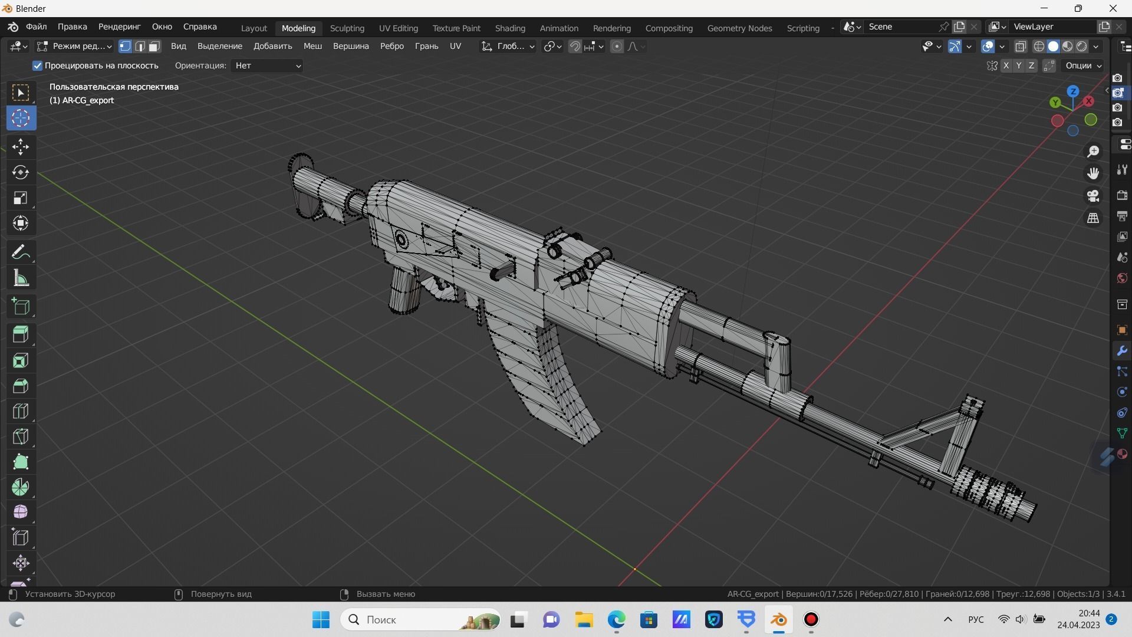Click the camera view icon
The image size is (1132, 637).
tap(1093, 196)
